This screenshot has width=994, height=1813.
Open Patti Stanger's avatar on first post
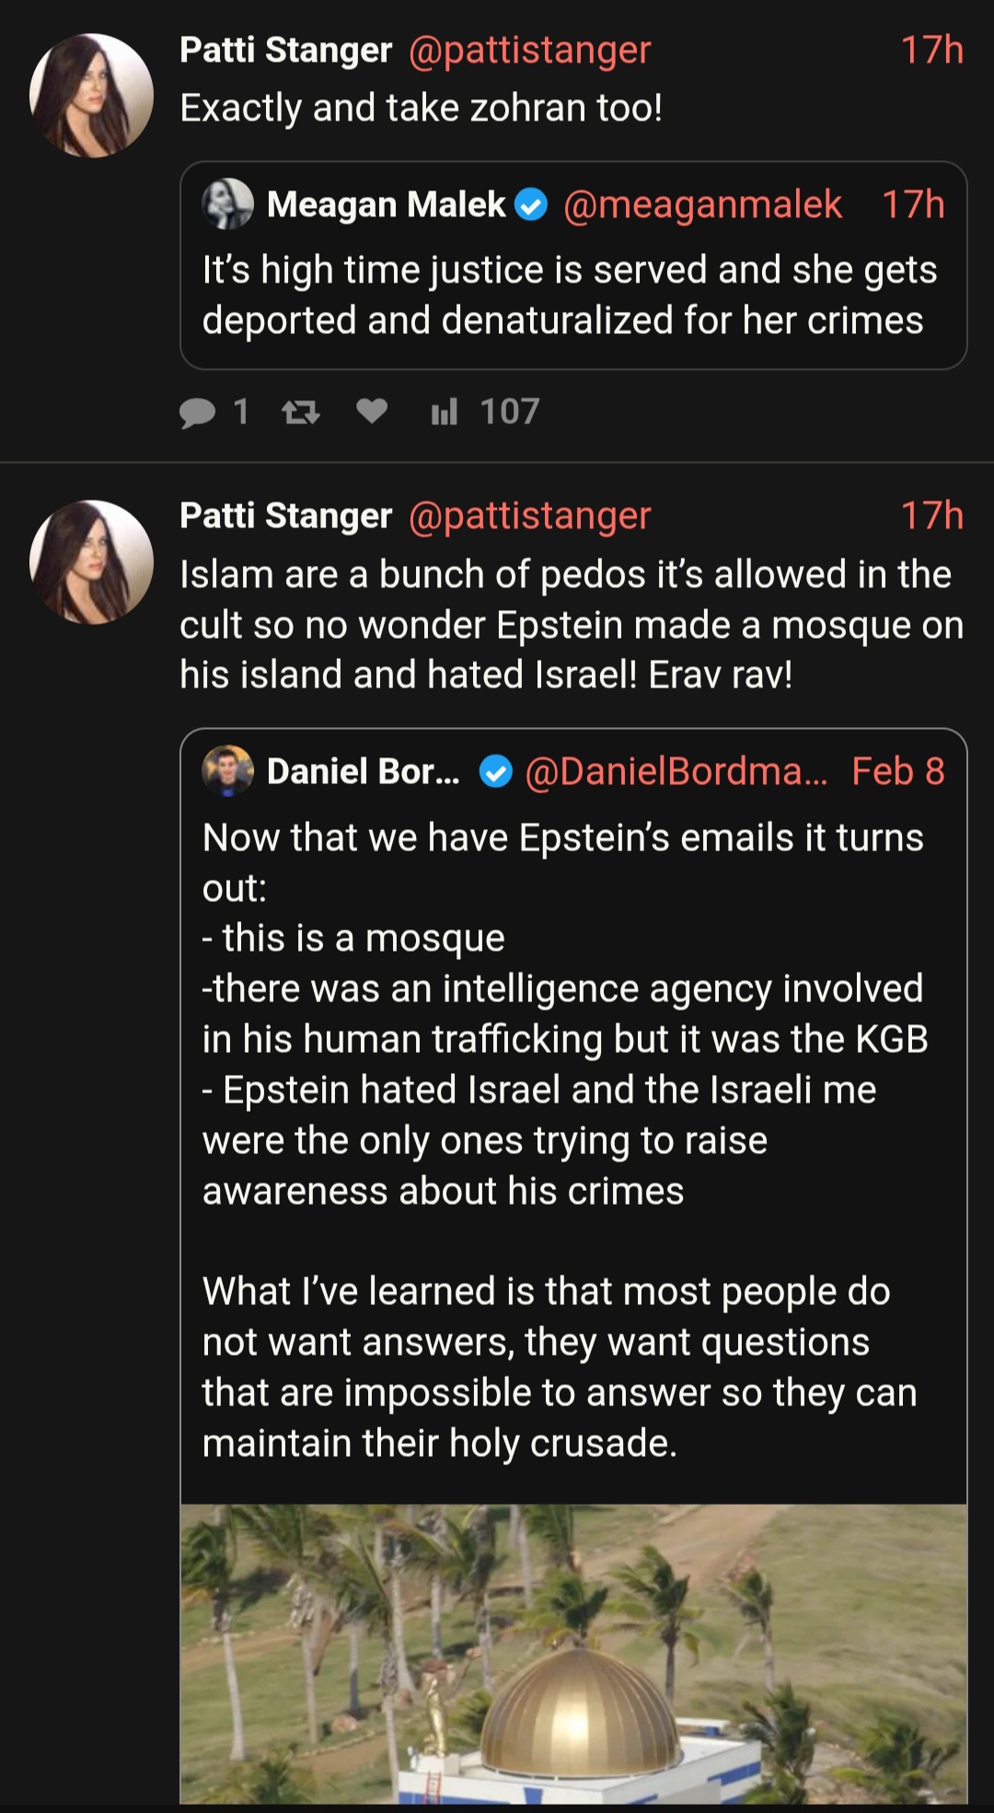(x=91, y=96)
